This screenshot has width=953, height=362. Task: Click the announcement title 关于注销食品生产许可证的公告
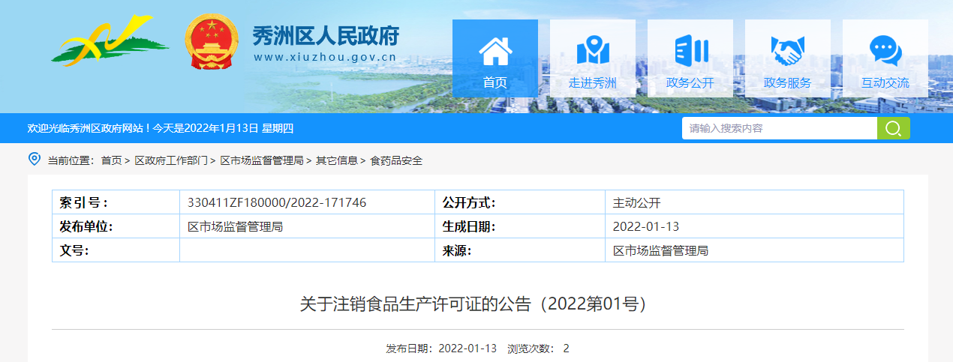pos(477,304)
